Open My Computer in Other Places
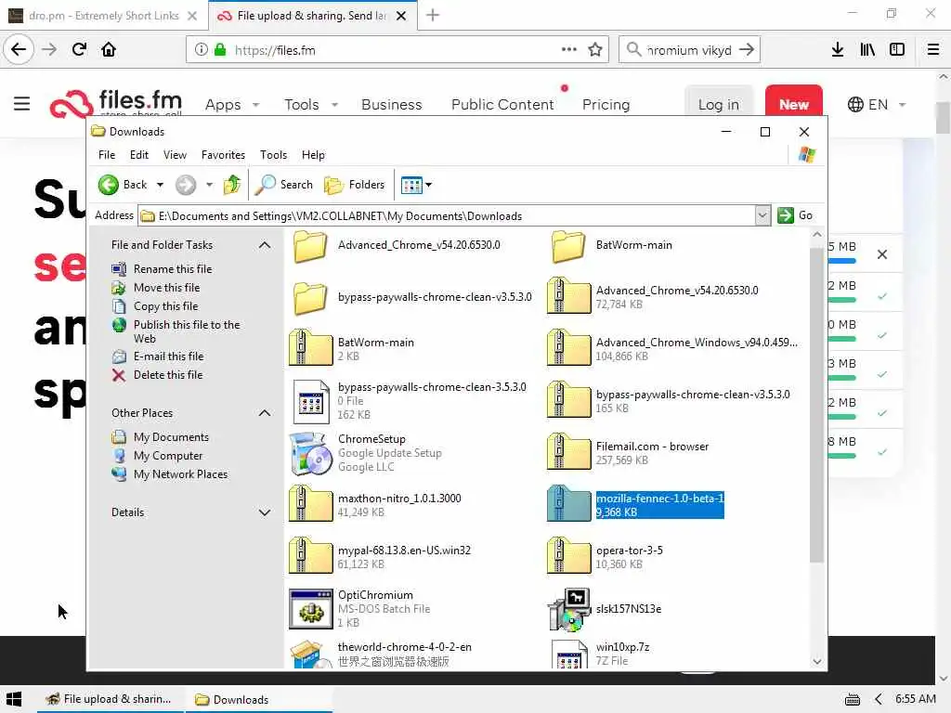Viewport: 951px width, 713px height. point(168,456)
